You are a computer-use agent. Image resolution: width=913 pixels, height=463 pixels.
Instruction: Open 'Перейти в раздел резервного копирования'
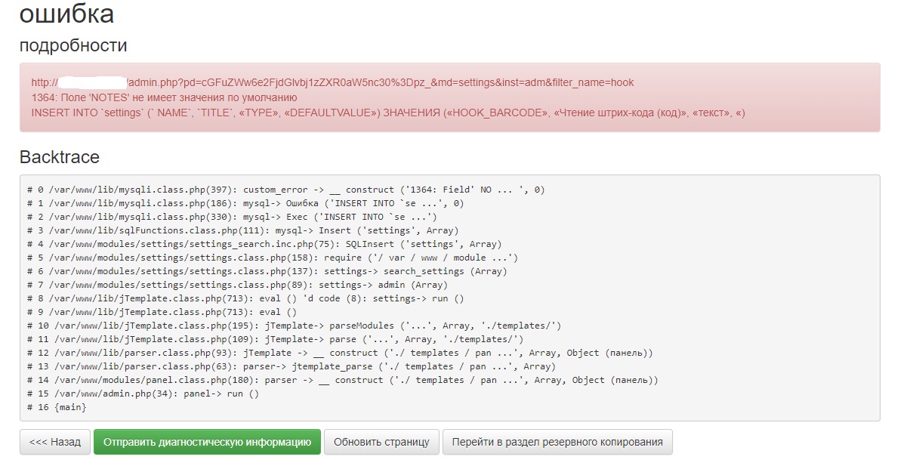(x=557, y=442)
